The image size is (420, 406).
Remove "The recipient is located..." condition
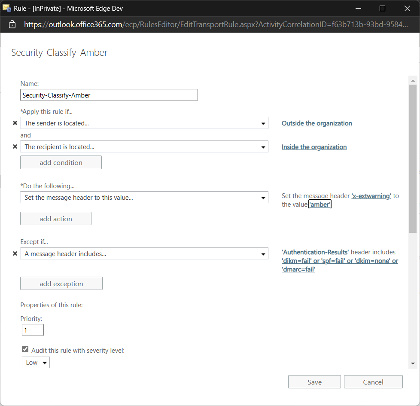[x=15, y=147]
